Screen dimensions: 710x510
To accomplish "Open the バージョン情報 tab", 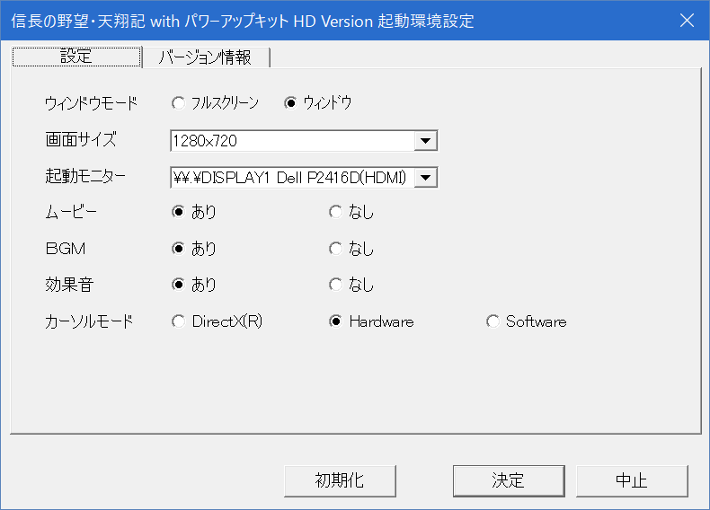I will coord(206,57).
